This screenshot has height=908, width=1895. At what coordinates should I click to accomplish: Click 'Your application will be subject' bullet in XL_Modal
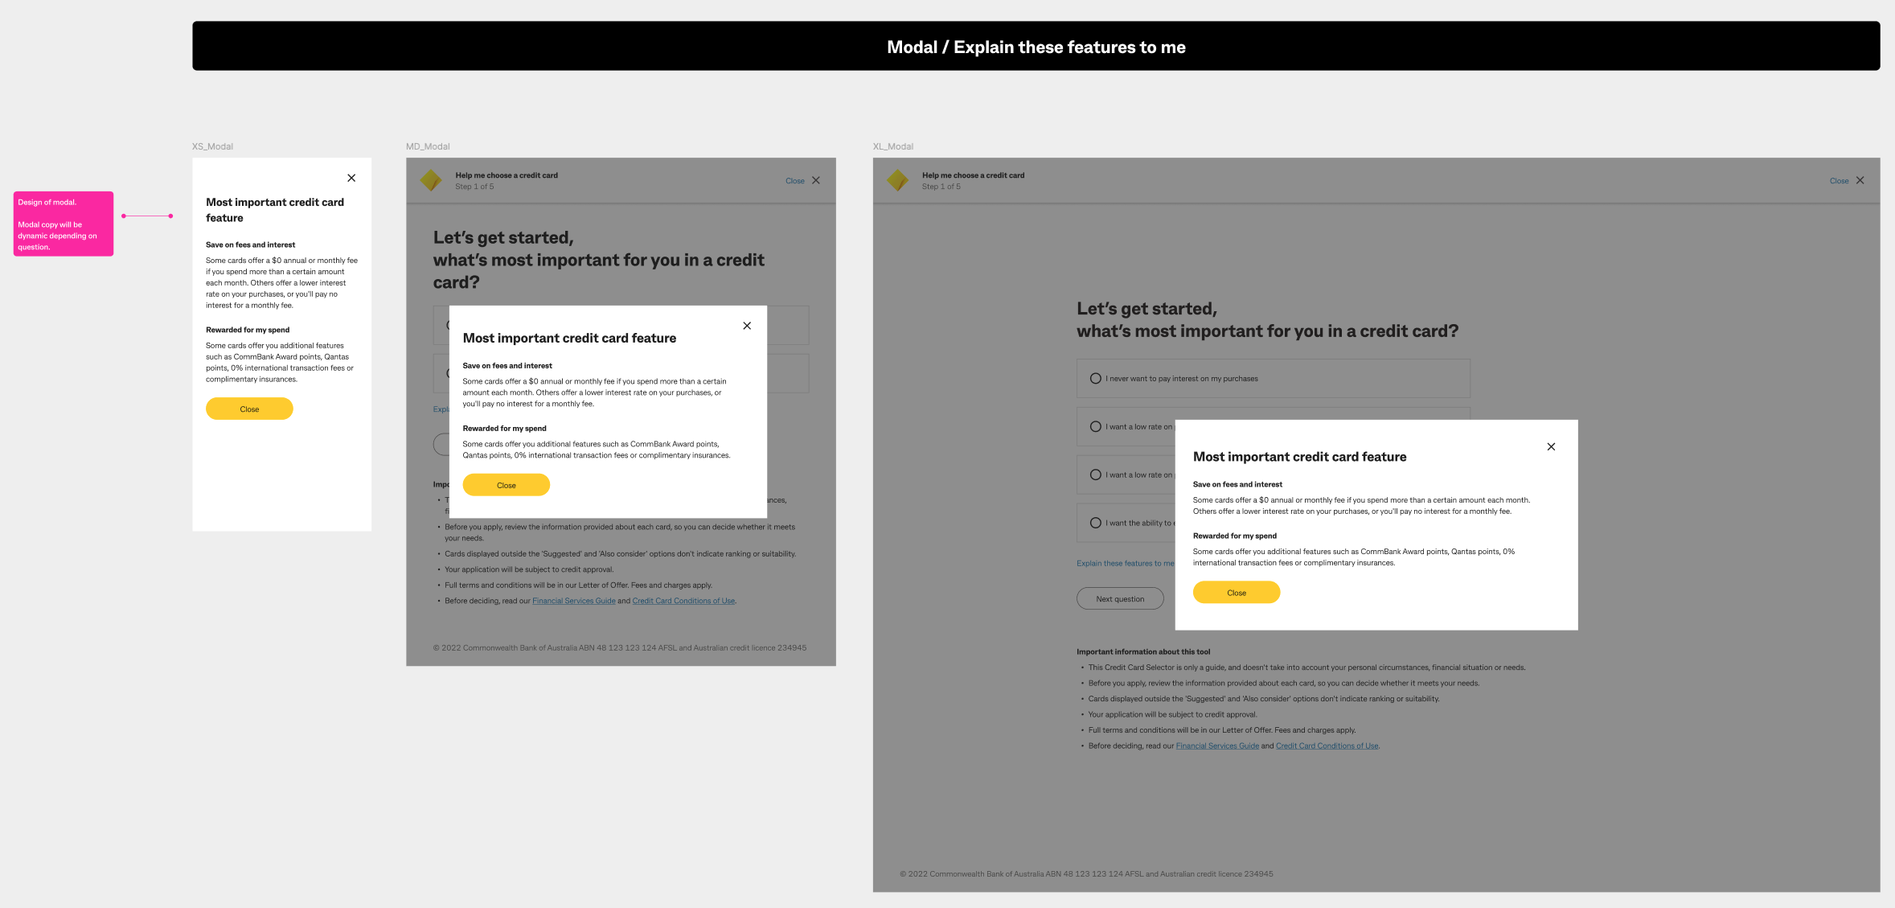coord(1172,714)
